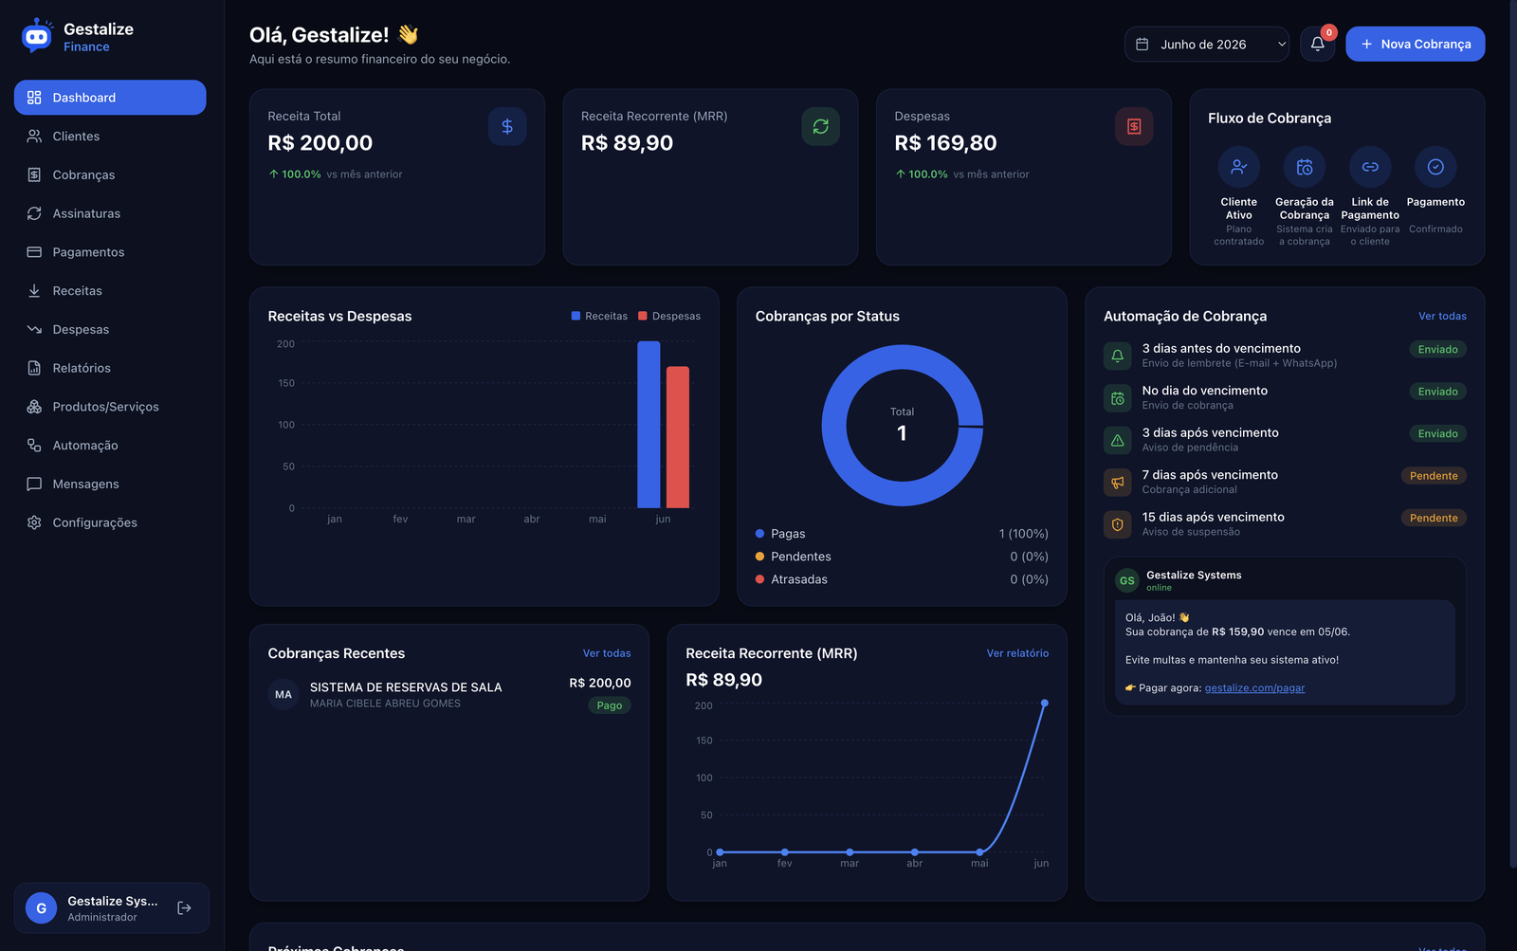The image size is (1517, 951).
Task: Click Ver todas in Cobranças Recentes
Action: (607, 653)
